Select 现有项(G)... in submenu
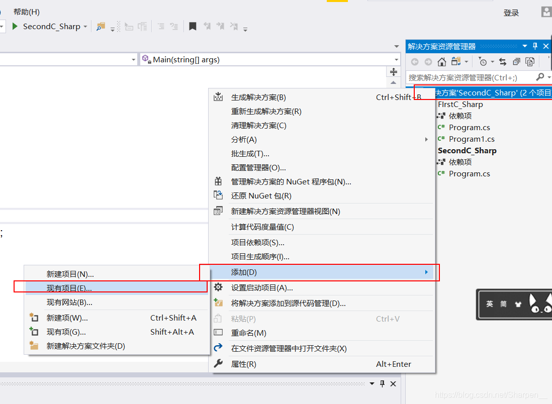Screen dimensions: 552x404 [x=117, y=332]
